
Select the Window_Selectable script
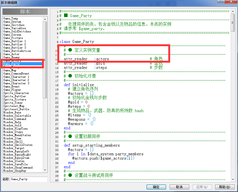17,116
